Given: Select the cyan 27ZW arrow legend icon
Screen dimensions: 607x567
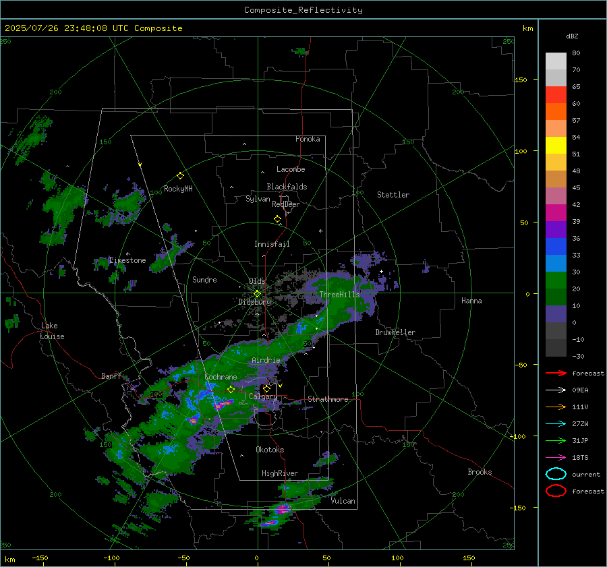Looking at the screenshot, I should tap(556, 424).
